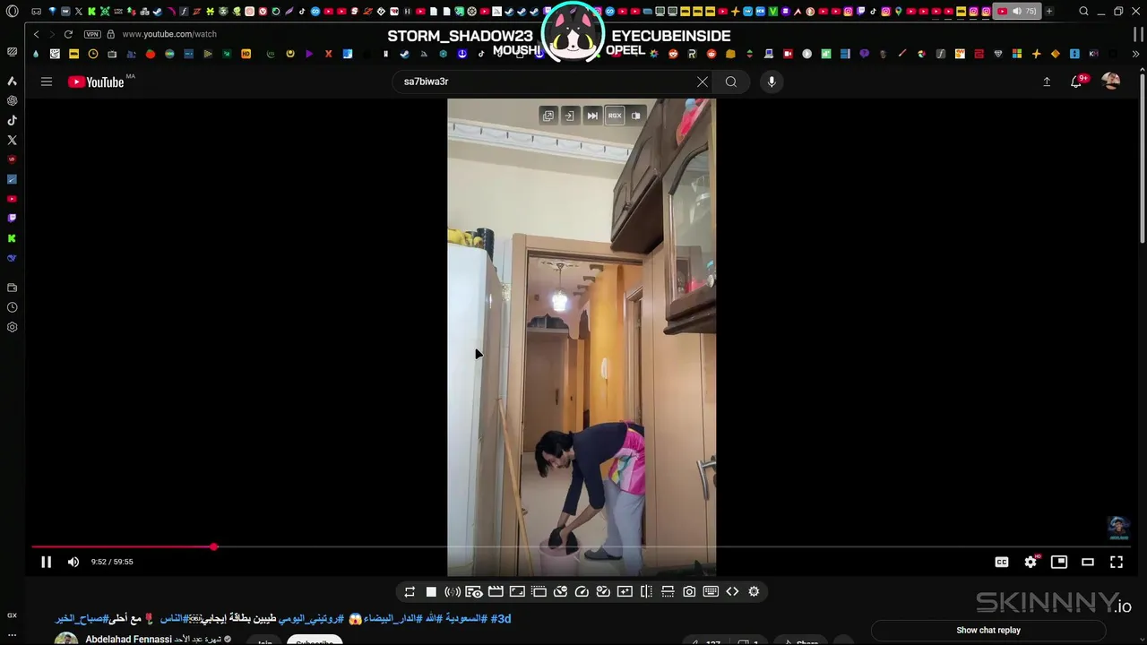The height and width of the screenshot is (645, 1147).
Task: Click the RGX button above the video
Action: coord(615,116)
